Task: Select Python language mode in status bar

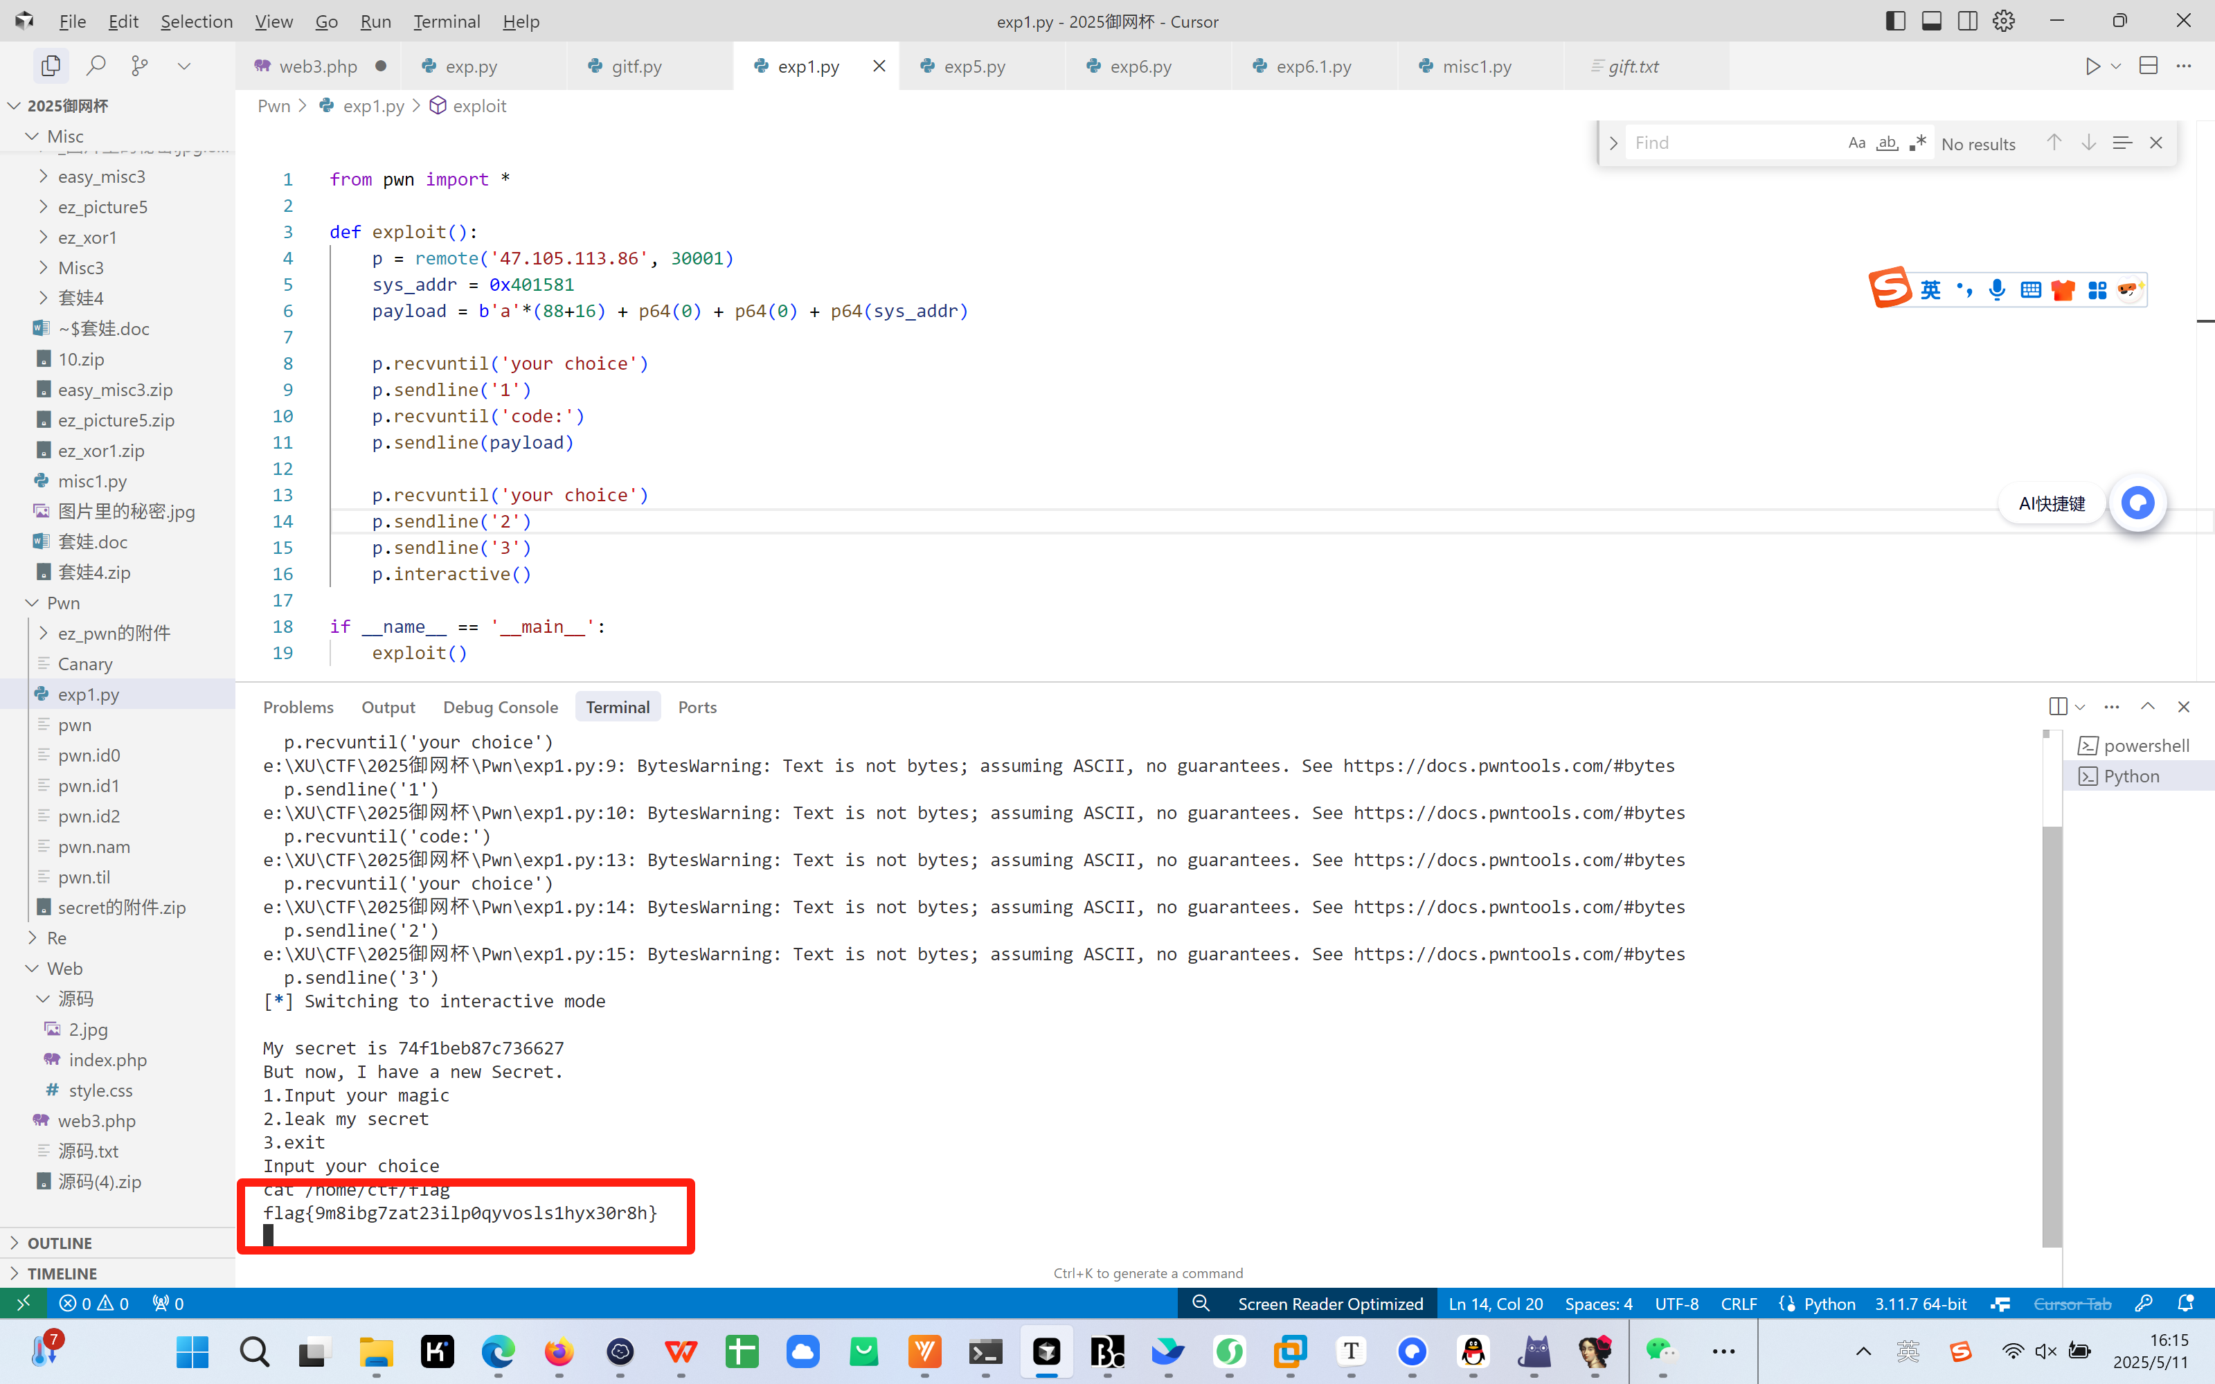Action: 1829,1304
